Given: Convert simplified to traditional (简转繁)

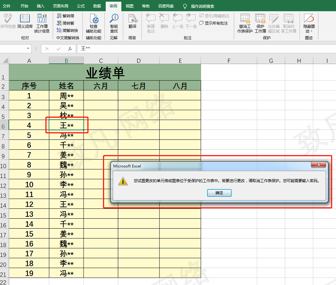Looking at the screenshot, I should 66,23.
